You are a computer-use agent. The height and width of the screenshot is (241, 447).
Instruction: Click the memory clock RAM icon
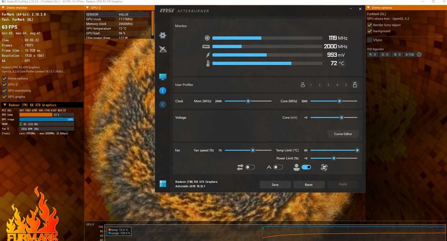(x=206, y=47)
